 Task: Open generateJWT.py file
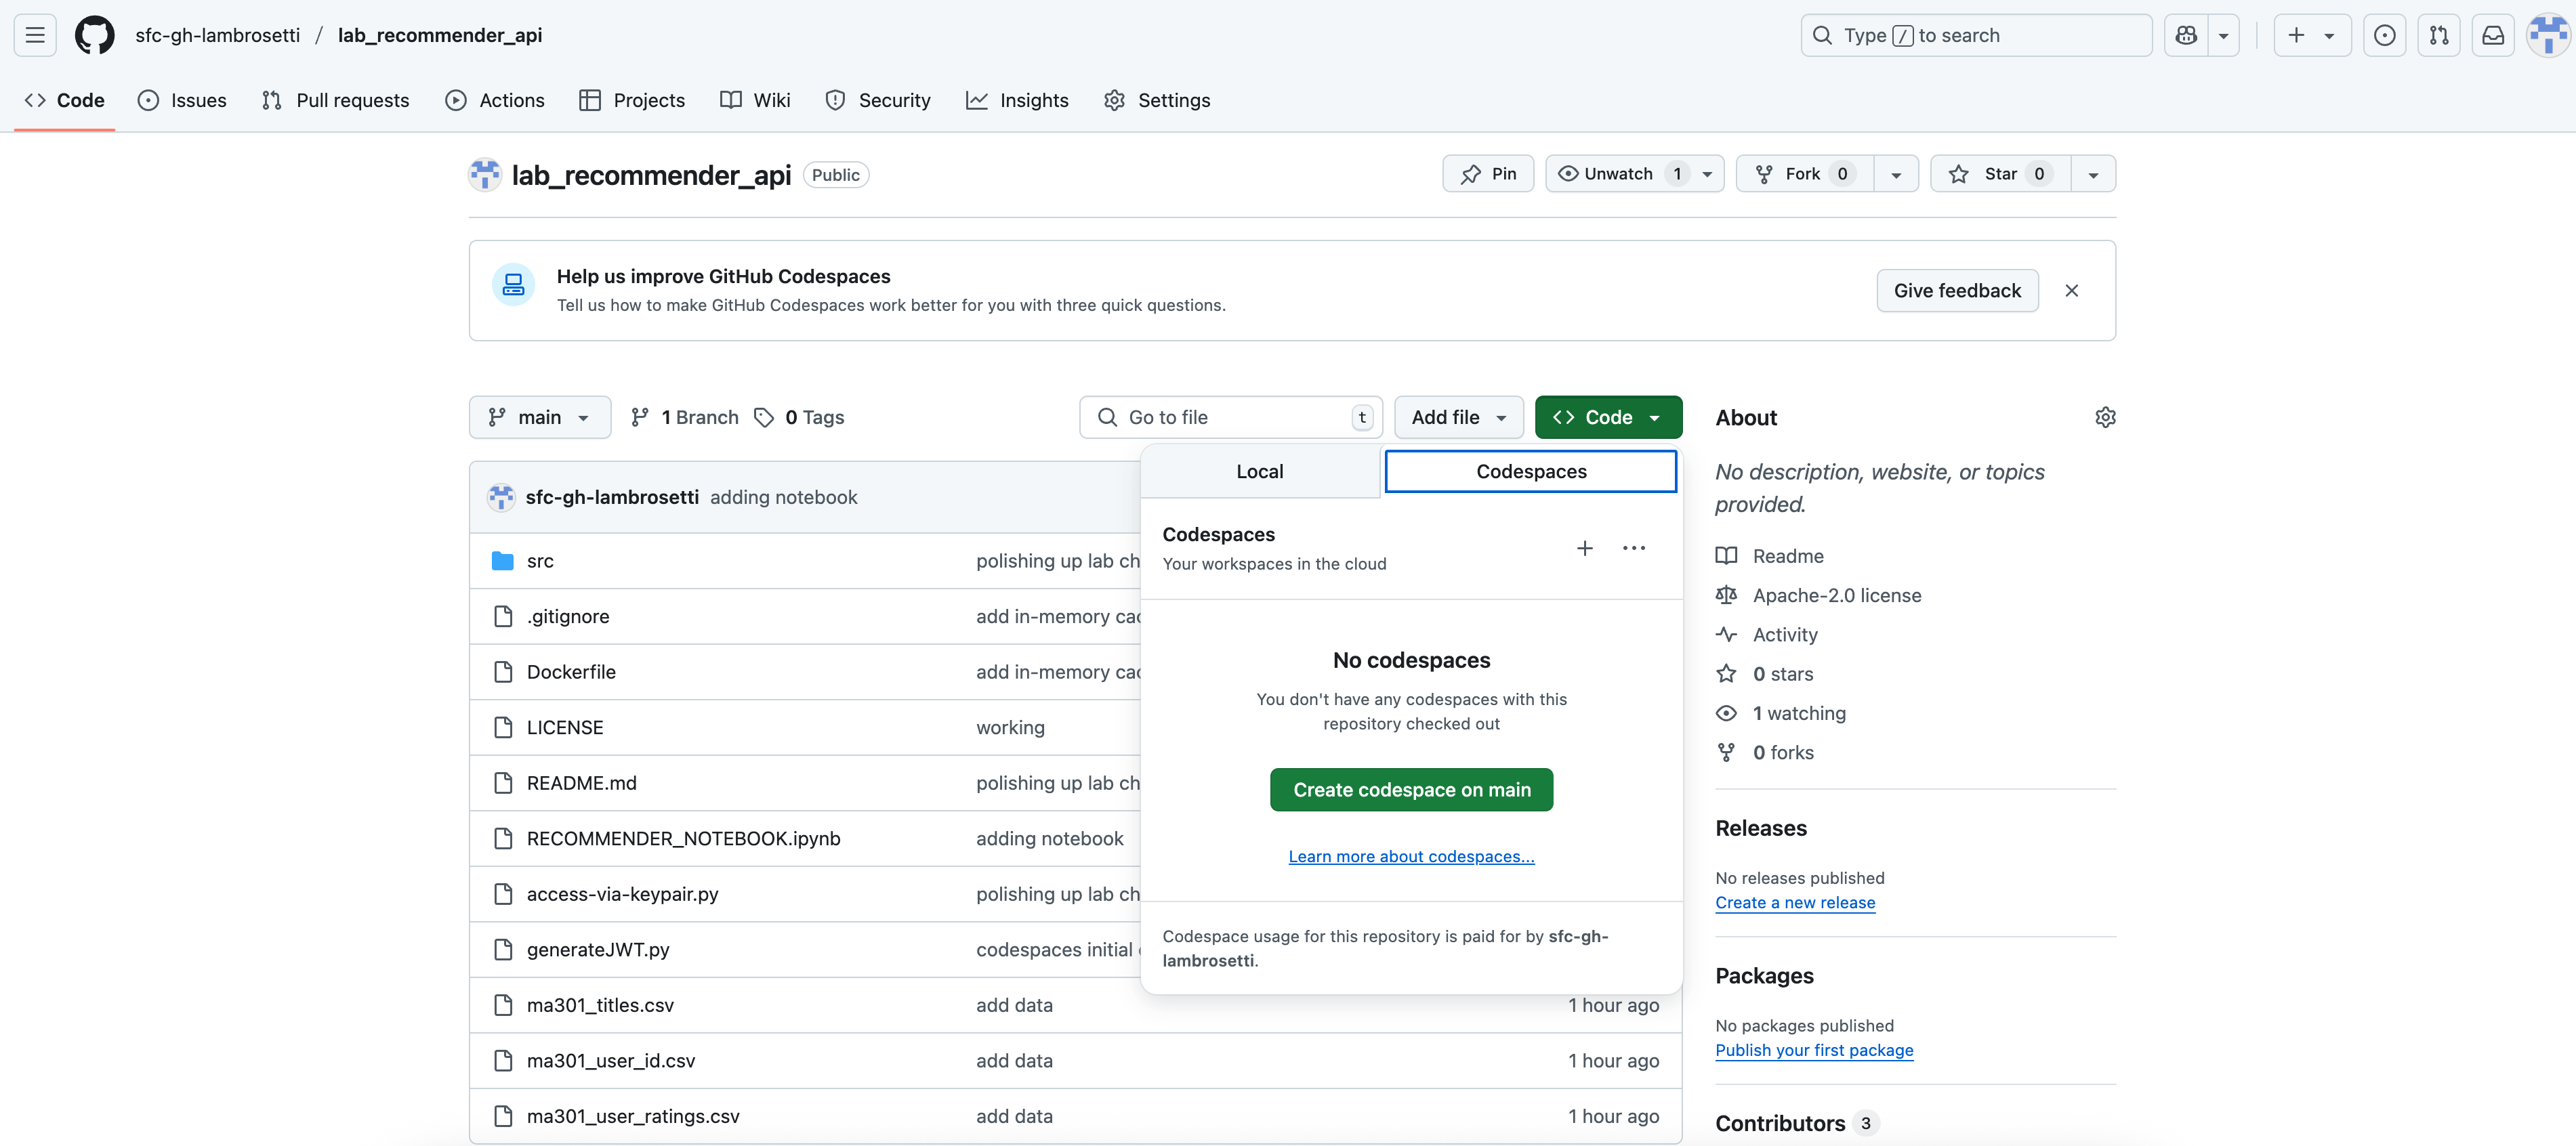598,950
